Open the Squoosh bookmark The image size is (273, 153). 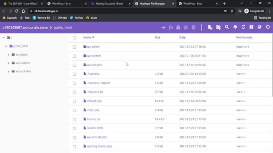tap(9, 18)
